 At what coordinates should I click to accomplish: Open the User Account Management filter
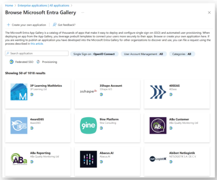click(144, 54)
